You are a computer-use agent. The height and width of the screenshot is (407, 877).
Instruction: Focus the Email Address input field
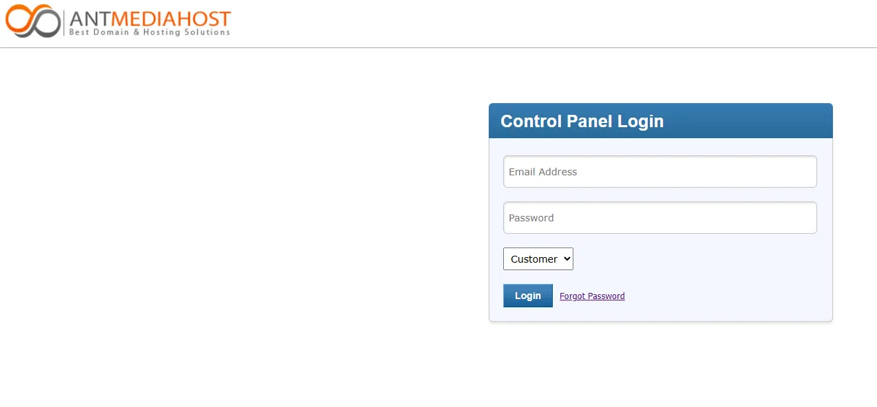click(659, 172)
